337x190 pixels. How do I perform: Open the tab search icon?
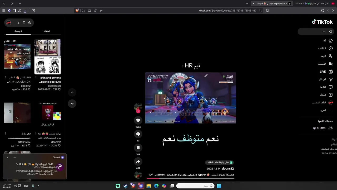tap(33, 11)
